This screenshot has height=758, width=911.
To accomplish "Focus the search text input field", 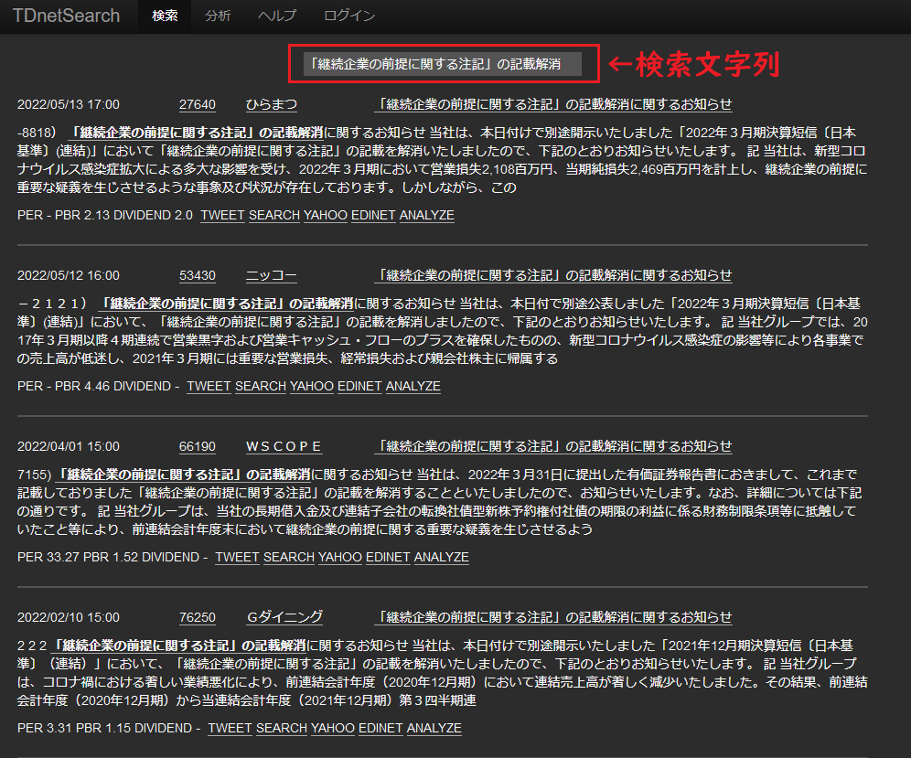I will [443, 64].
